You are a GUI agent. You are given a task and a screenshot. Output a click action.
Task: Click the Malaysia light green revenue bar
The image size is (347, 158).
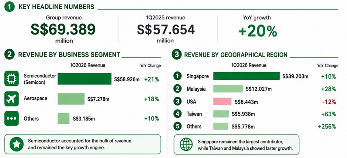[228, 89]
